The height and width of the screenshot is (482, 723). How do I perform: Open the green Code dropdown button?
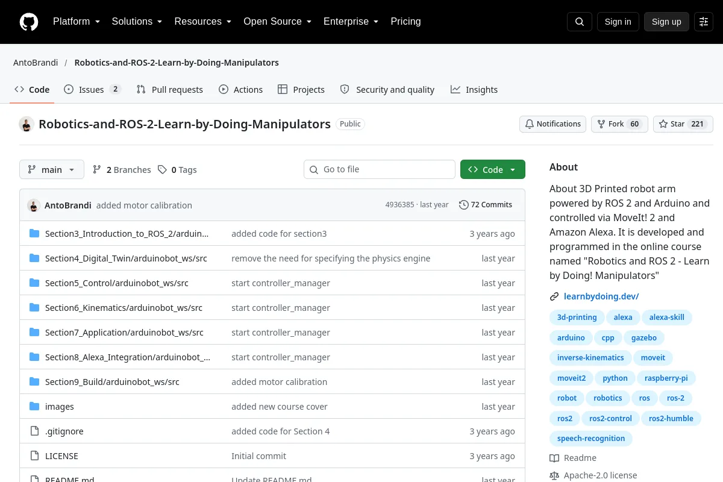click(493, 170)
